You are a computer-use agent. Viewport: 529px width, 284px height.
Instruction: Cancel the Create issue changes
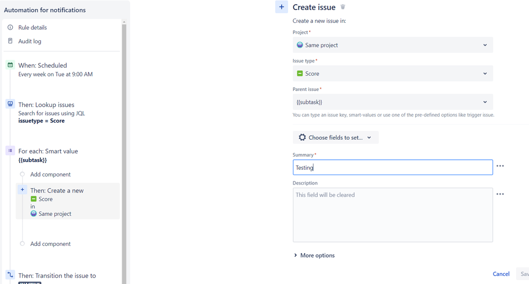coord(501,274)
